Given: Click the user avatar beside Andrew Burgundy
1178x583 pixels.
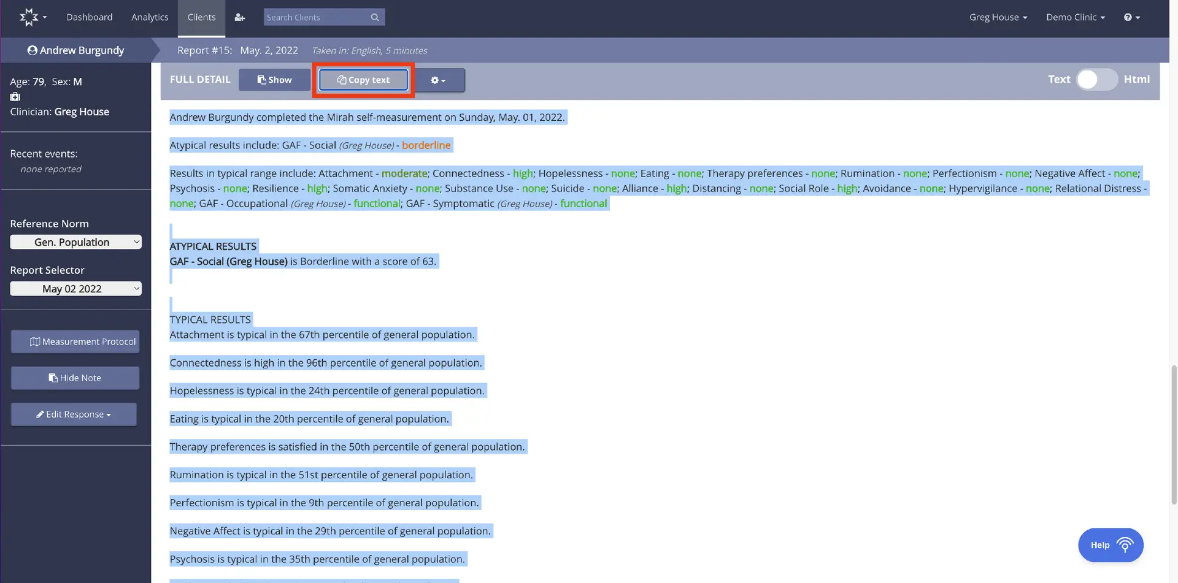Looking at the screenshot, I should click(x=32, y=50).
